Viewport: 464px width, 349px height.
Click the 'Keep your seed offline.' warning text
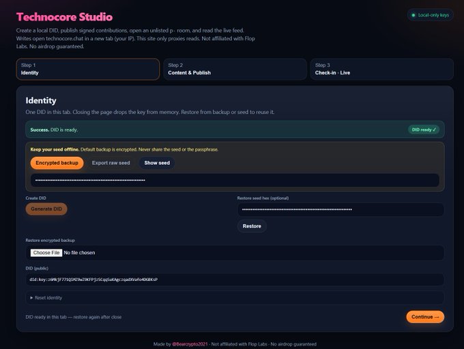(x=55, y=149)
